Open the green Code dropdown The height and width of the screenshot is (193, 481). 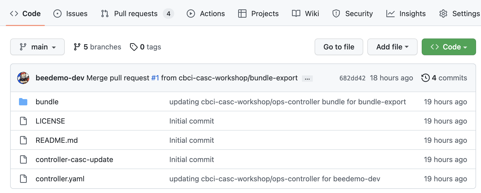[x=448, y=47]
